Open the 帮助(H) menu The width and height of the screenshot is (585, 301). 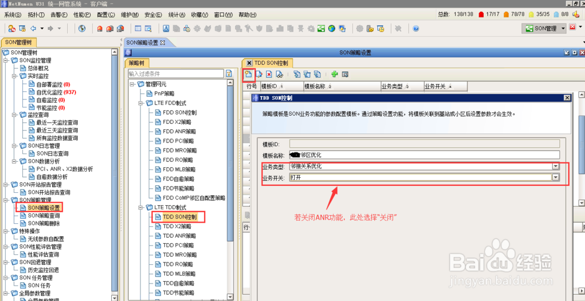point(247,15)
